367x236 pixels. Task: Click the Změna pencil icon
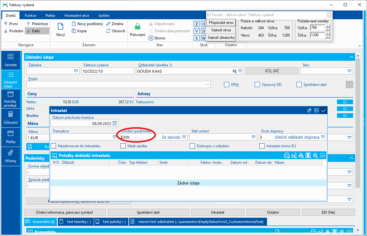(108, 24)
